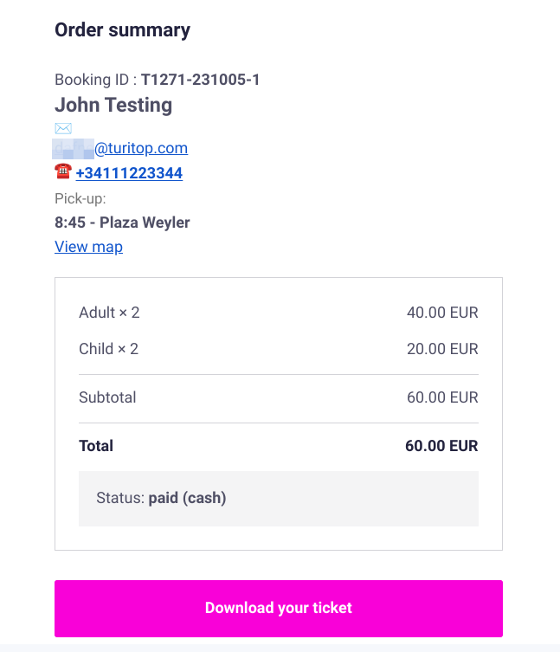The height and width of the screenshot is (652, 560).
Task: Click the bold Total label
Action: [x=96, y=447]
